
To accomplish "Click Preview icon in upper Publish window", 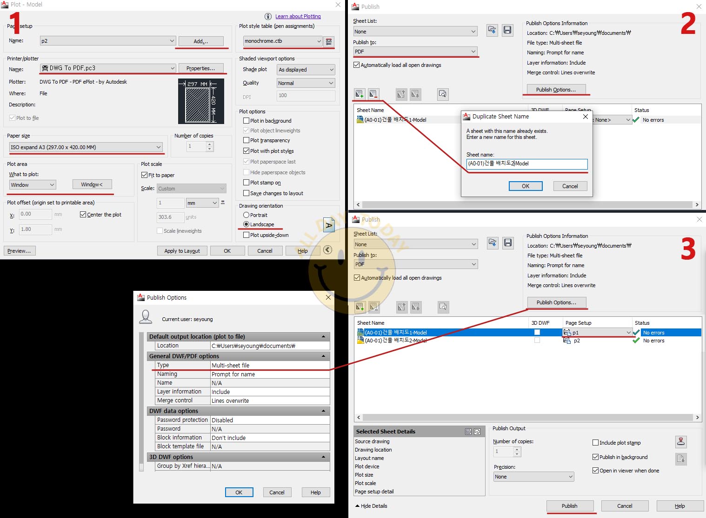I will pos(443,94).
